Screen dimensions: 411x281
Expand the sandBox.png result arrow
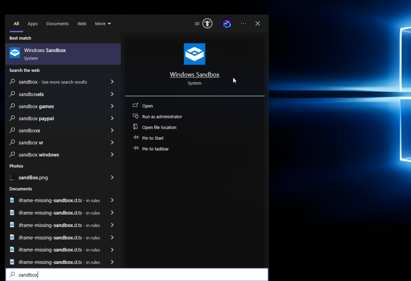[112, 177]
